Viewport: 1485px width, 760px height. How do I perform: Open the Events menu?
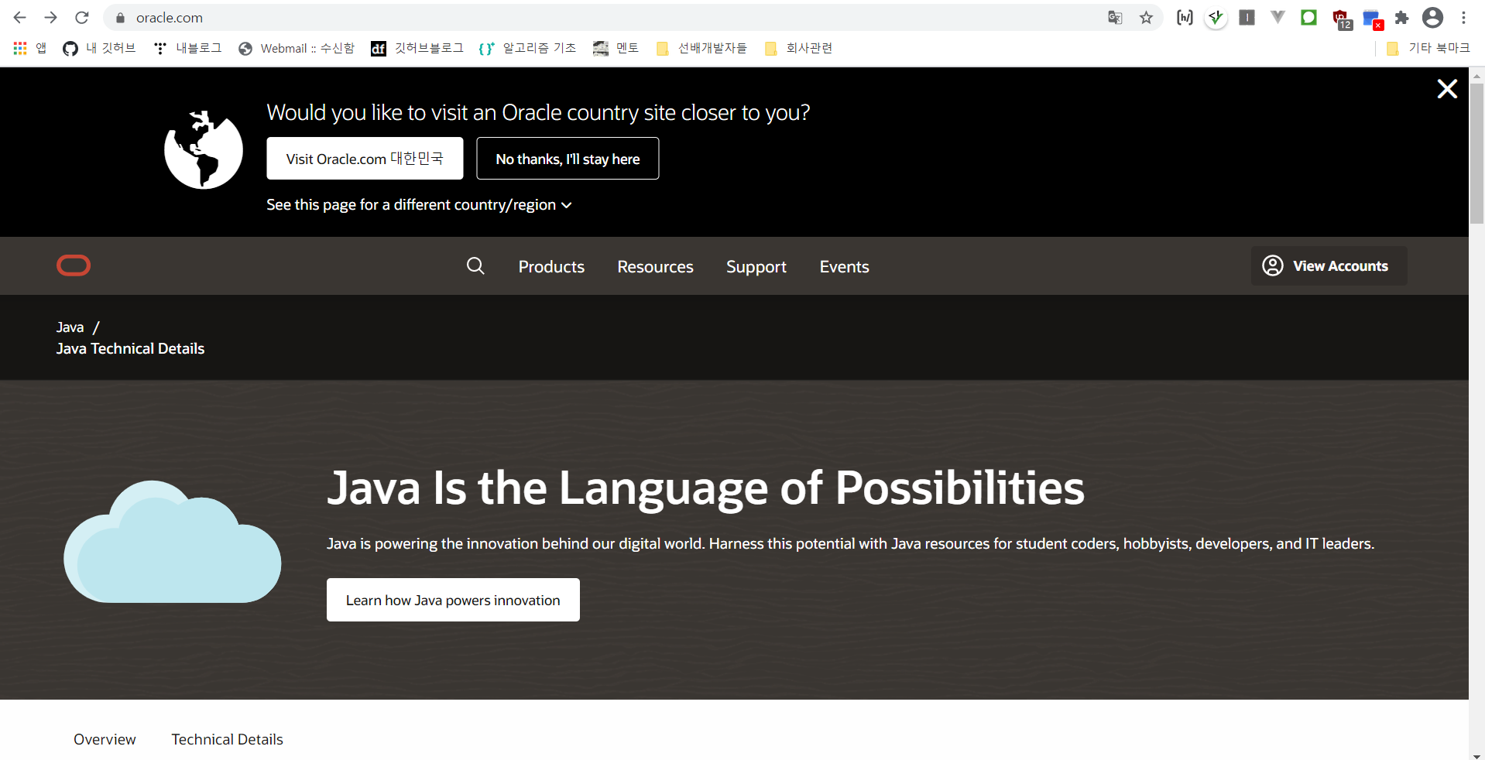[844, 266]
